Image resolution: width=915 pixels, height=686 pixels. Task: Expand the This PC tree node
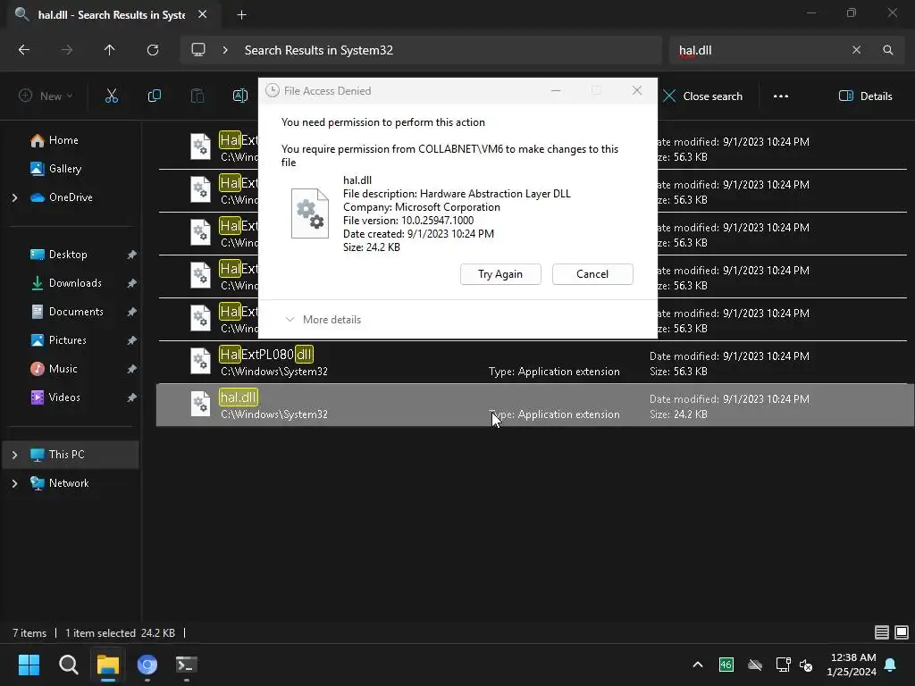coord(14,455)
